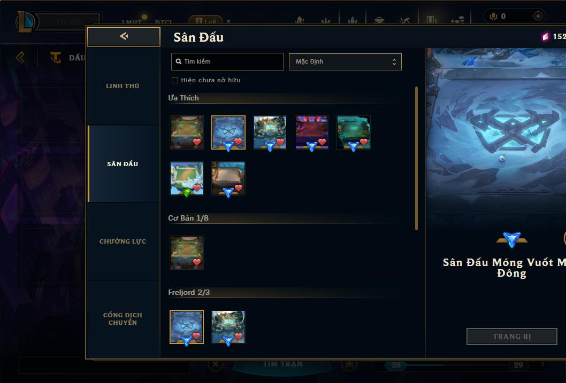Select the second Freljord arena thumbnail
This screenshot has width=566, height=383.
228,327
